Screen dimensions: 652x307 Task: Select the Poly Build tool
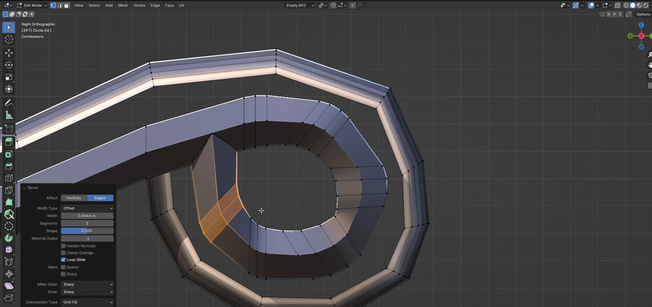[x=9, y=202]
